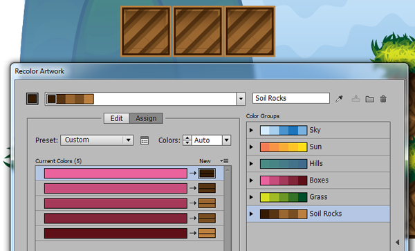This screenshot has width=415, height=251.
Task: Expand the Sky color group
Action: point(251,130)
